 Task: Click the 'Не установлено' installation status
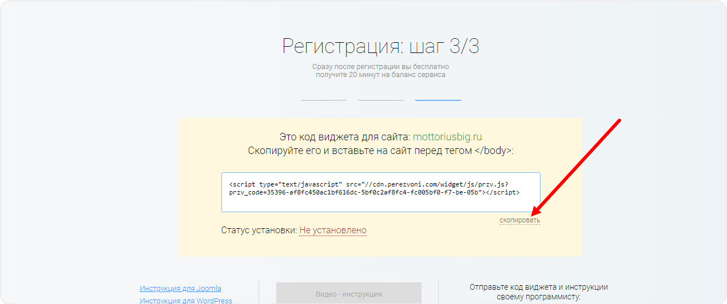333,230
